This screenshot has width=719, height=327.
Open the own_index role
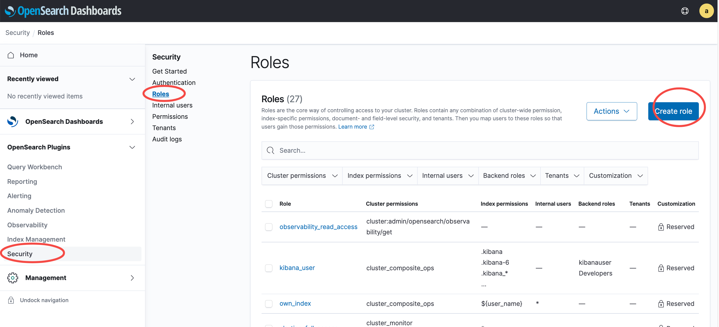[x=295, y=303]
